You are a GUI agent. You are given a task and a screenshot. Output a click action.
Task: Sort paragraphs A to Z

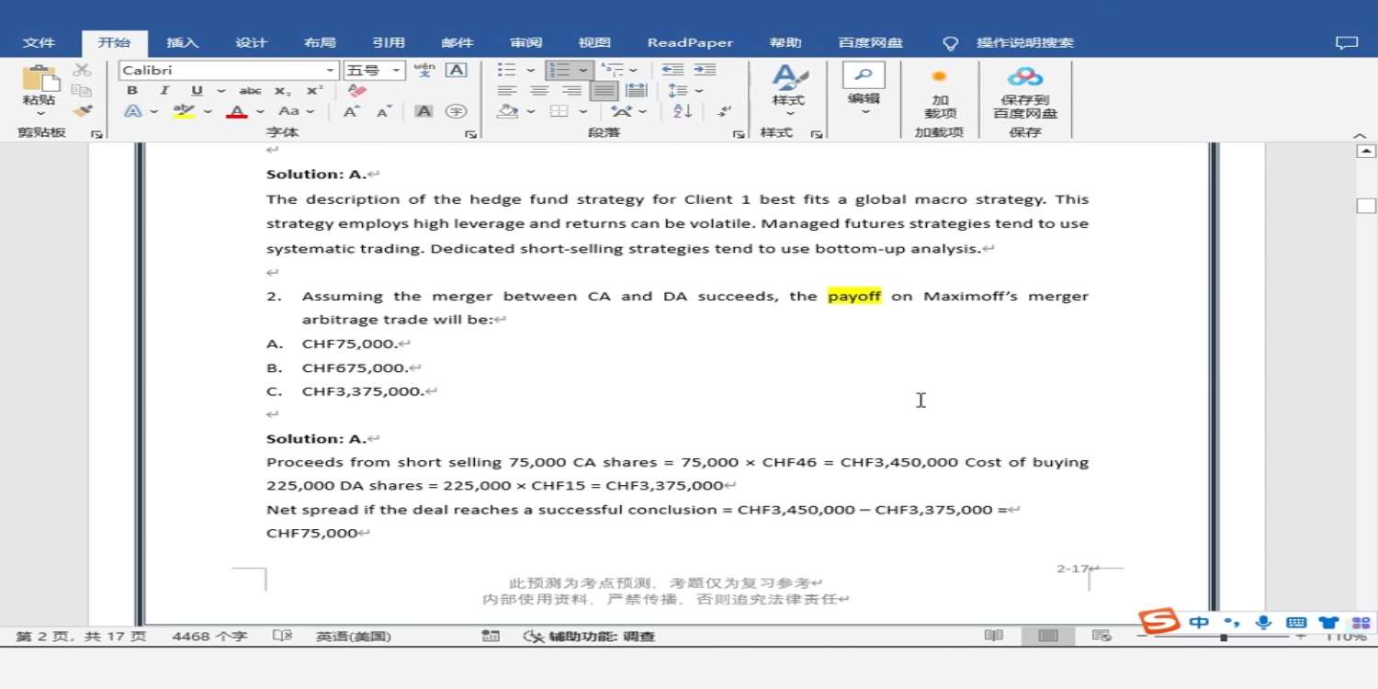[x=683, y=111]
